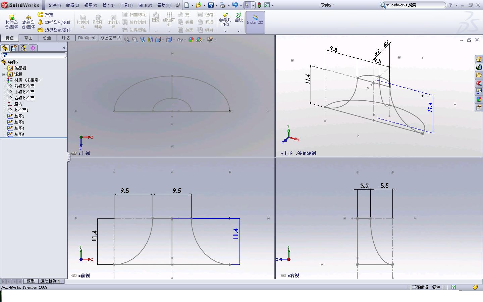This screenshot has height=302, width=483.
Task: Click Zoom to Area magnifier
Action: (x=135, y=40)
